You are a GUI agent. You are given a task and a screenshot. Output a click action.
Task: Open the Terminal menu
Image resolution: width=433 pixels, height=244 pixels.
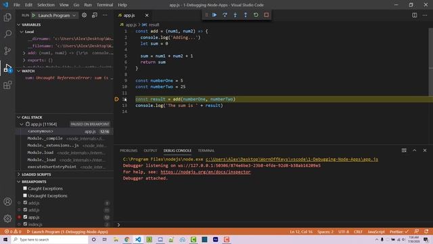[x=105, y=5]
